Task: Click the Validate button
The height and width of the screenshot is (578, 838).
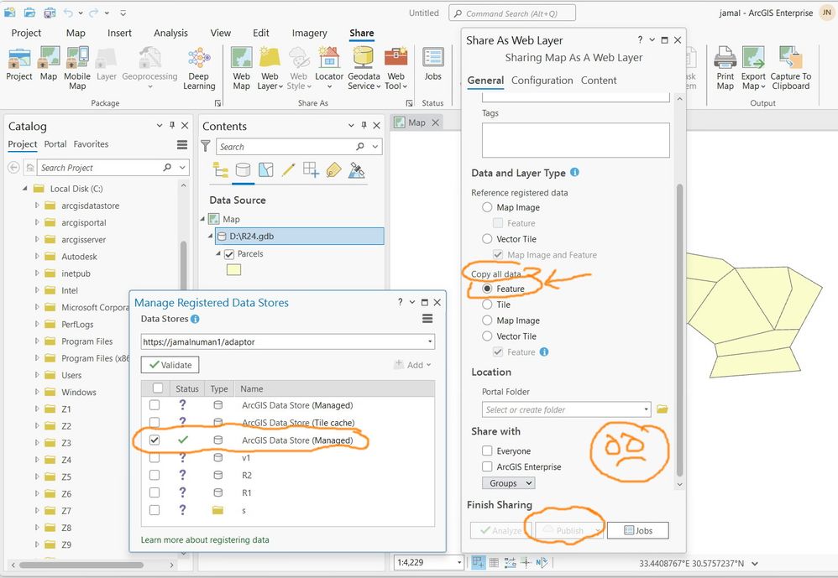Action: pos(170,365)
